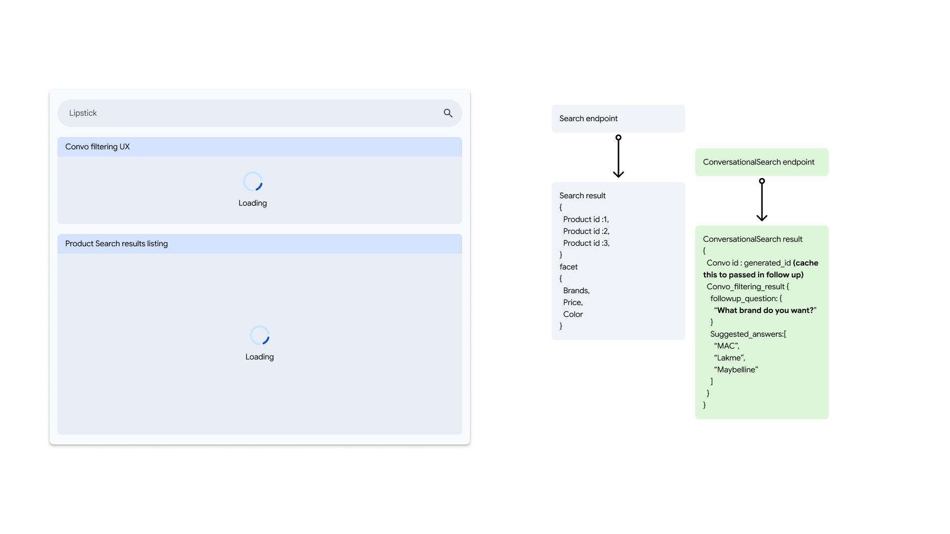Click the Color facet entry

point(572,314)
